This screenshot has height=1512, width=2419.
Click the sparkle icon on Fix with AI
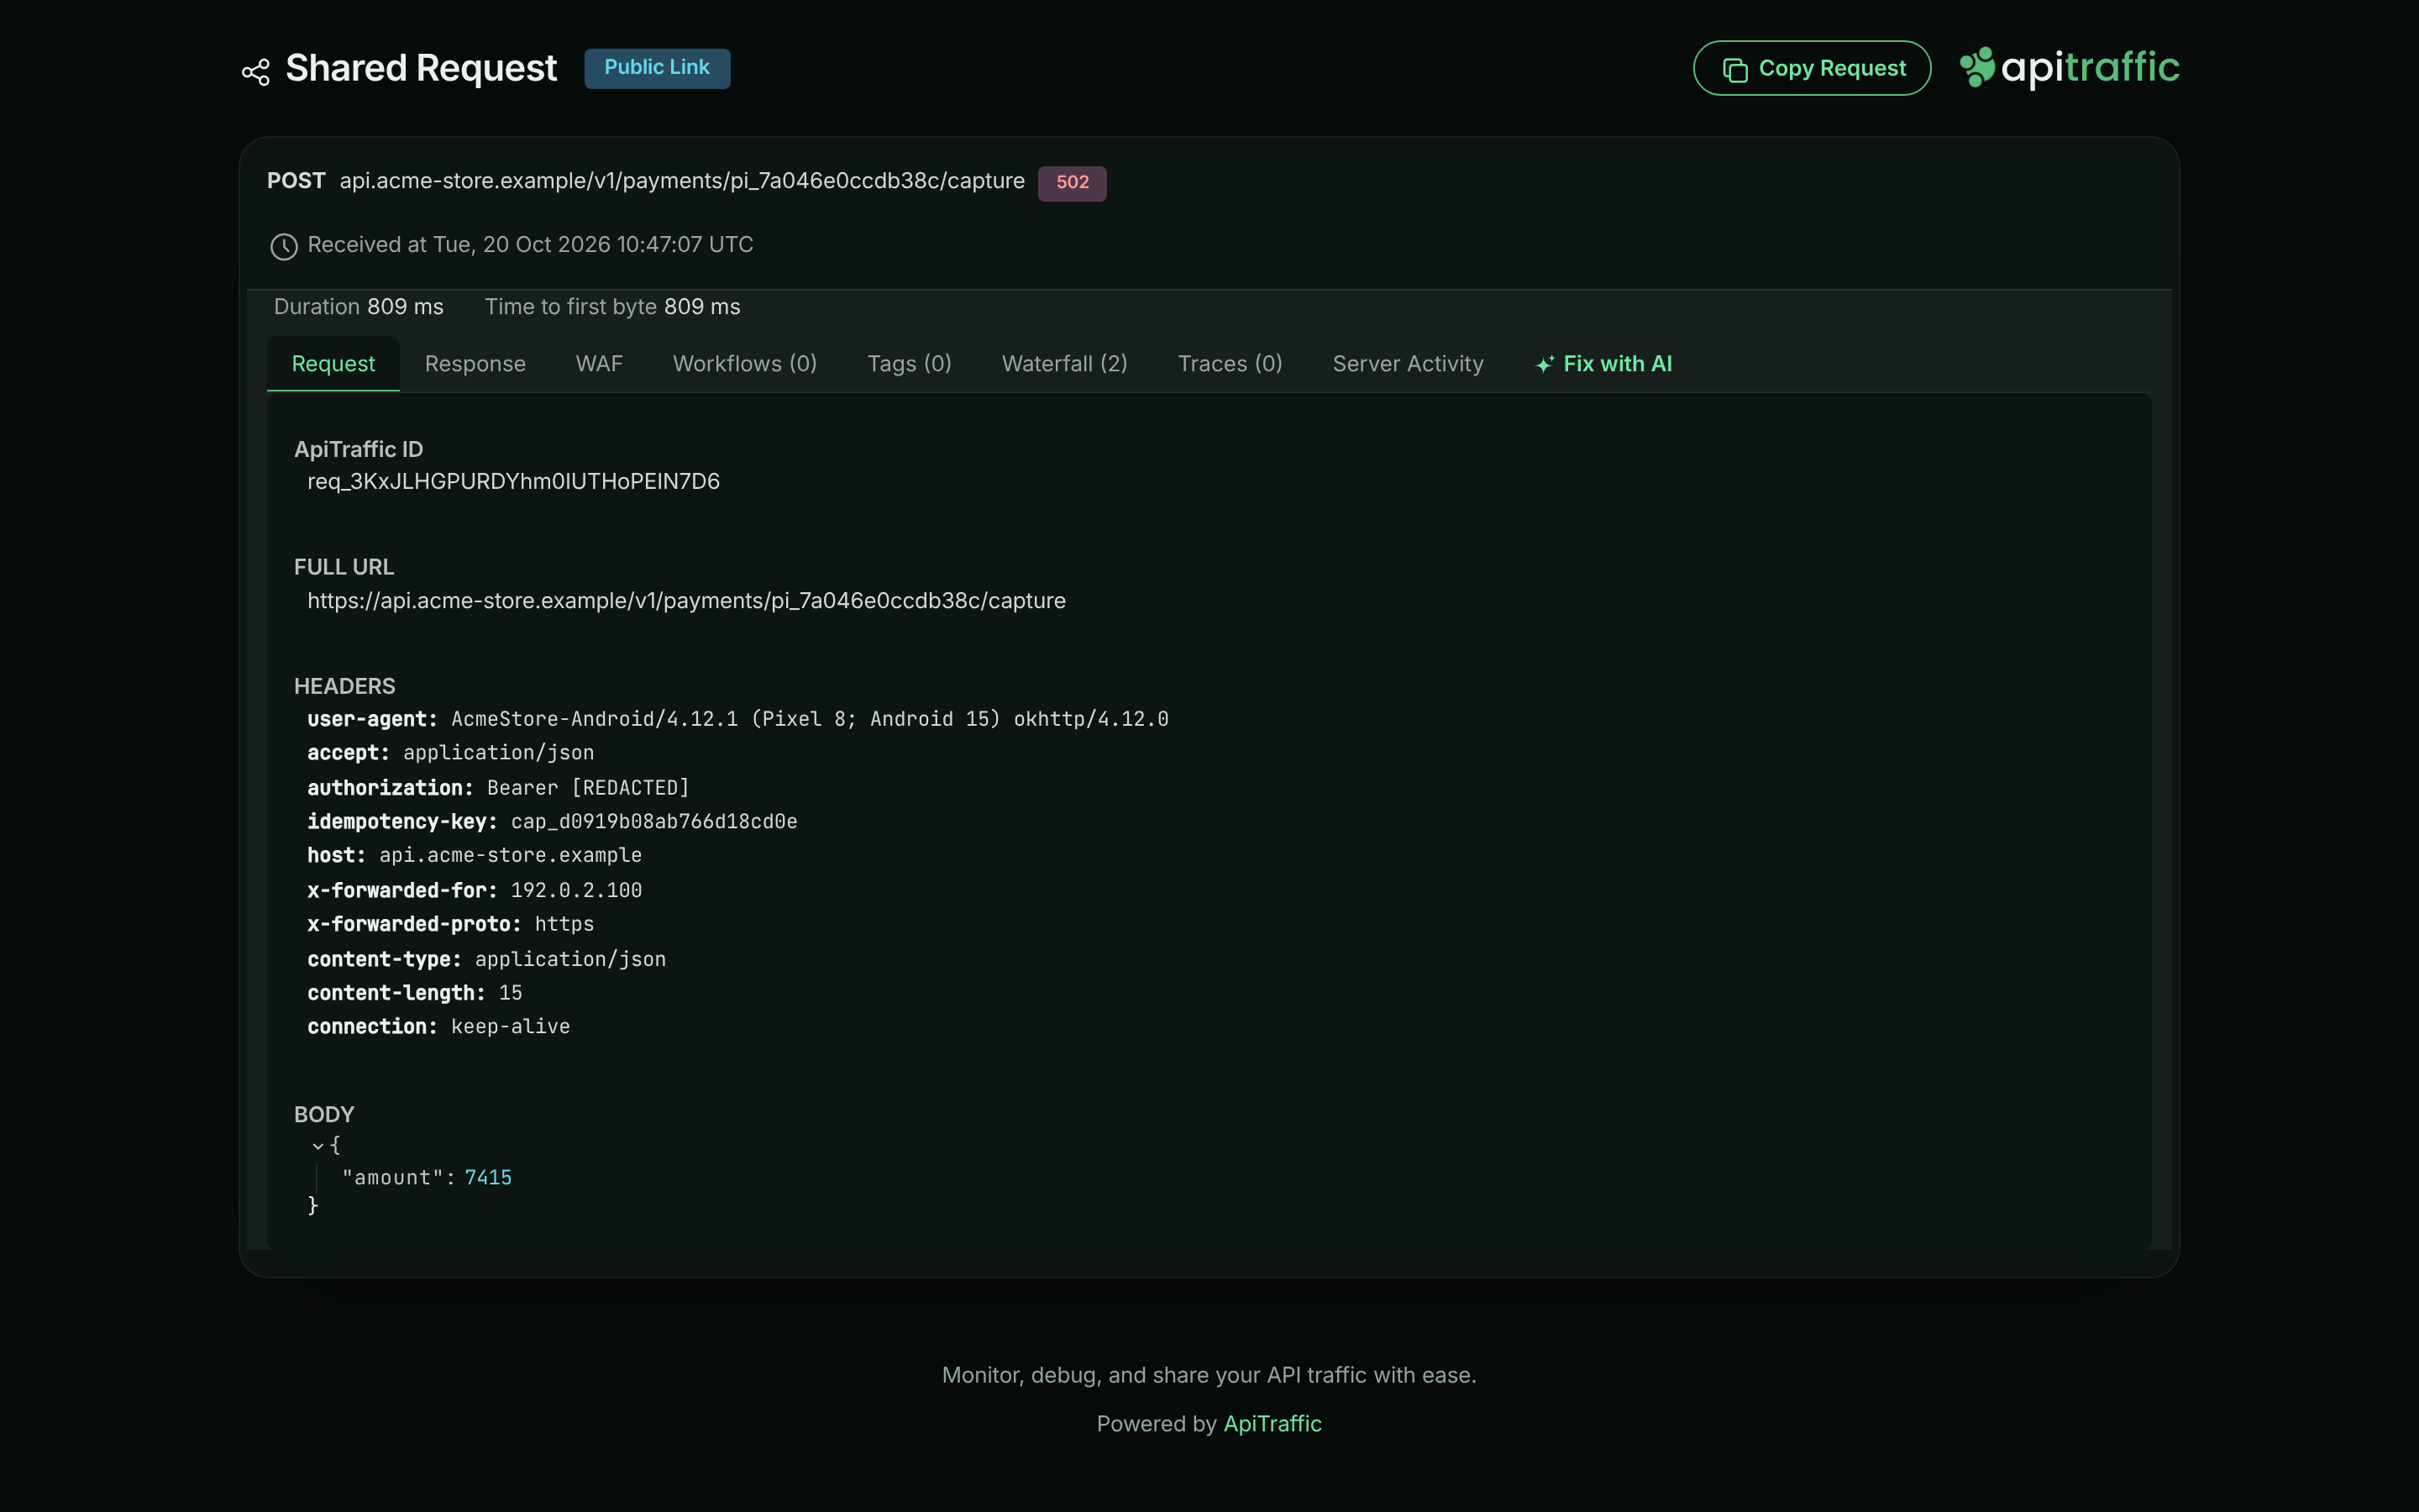tap(1545, 364)
